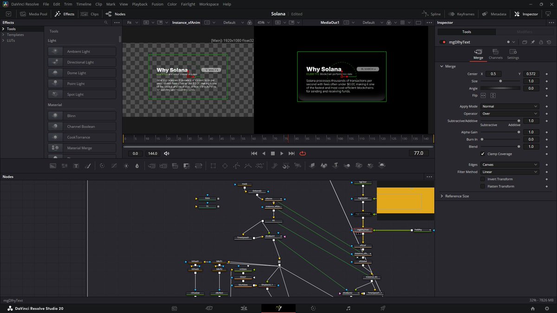Add a Text+ node from toolbar
Viewport: 557px width, 313px height.
click(76, 166)
